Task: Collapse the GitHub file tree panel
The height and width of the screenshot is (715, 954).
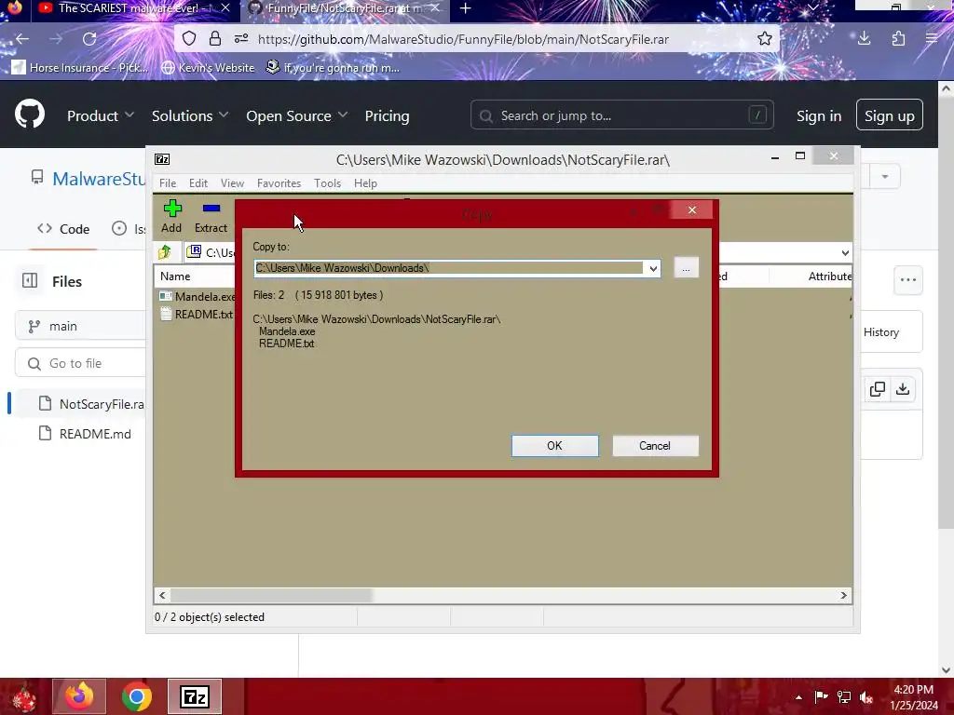Action: pos(30,280)
